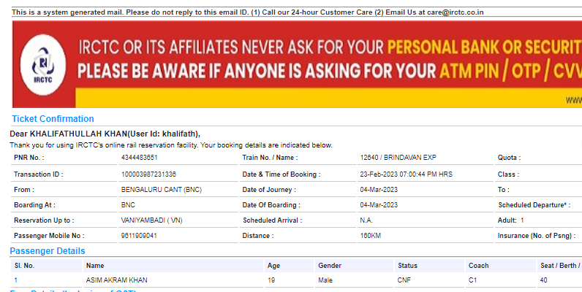Viewport: 582px width, 292px height.
Task: Click the Ticket Confirmation heading
Action: (x=53, y=119)
